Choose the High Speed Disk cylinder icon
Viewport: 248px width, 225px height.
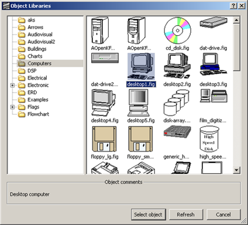point(209,139)
